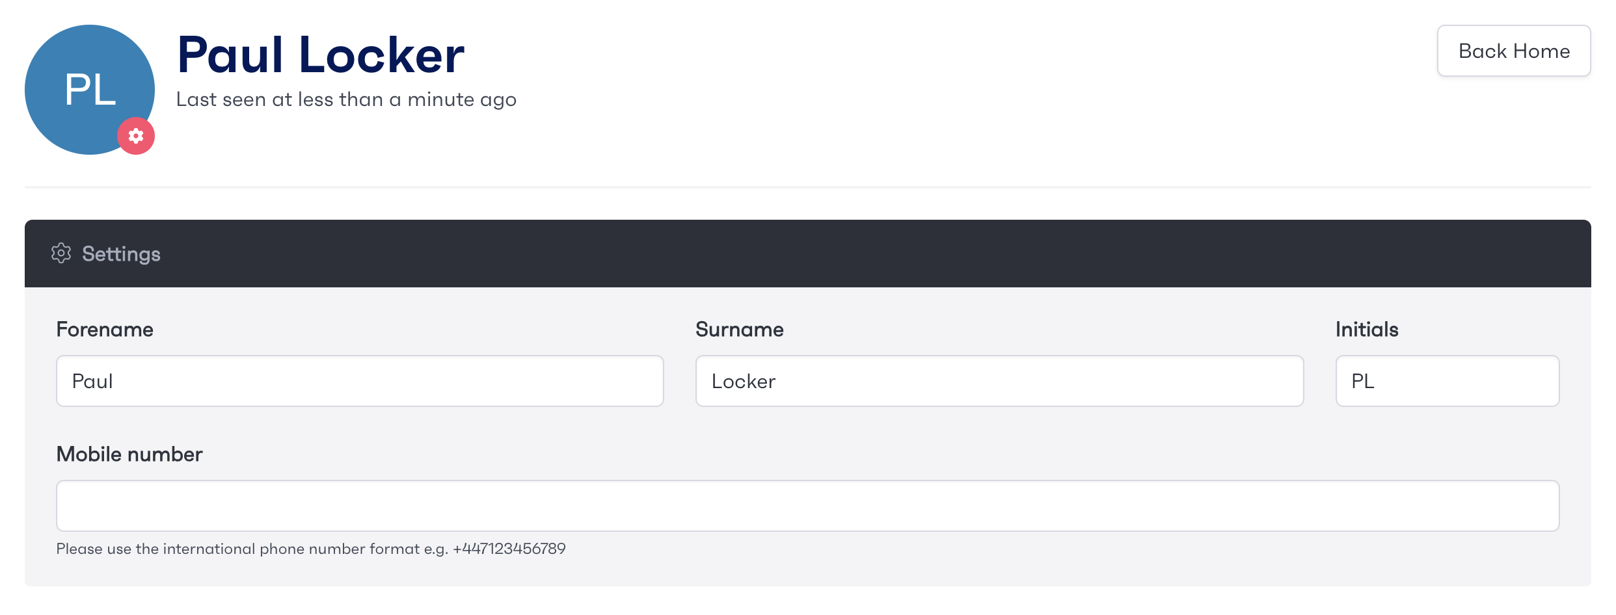
Task: Go Back Home
Action: (x=1514, y=51)
